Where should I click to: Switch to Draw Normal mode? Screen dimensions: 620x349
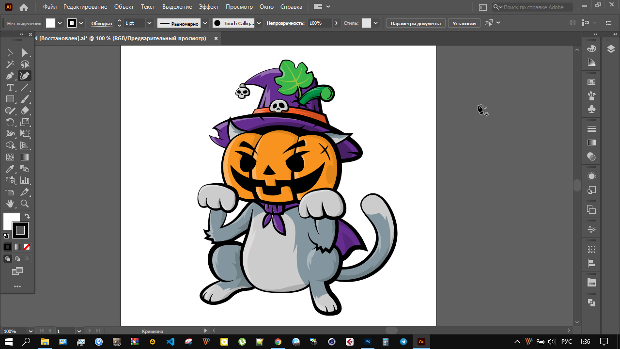pos(8,259)
